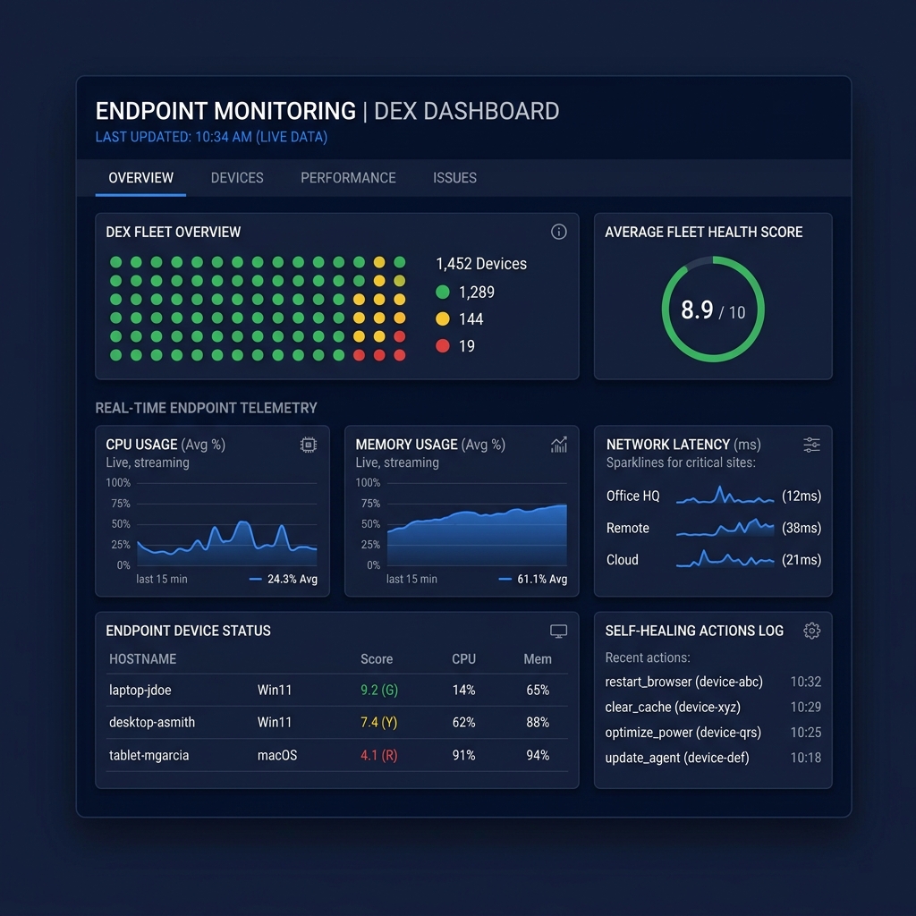Screen dimensions: 916x916
Task: Open the restart_browser (device-abc) log entry
Action: coord(684,682)
